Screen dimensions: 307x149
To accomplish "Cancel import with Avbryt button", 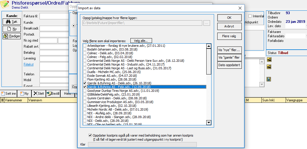I will tap(229, 26).
